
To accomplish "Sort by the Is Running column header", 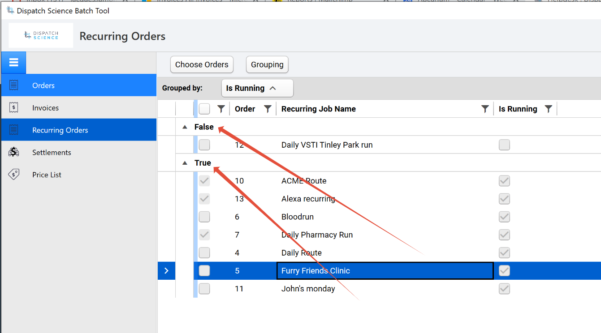I will (518, 109).
